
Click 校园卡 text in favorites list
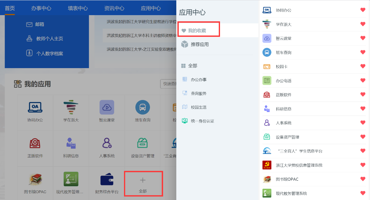pyautogui.click(x=282, y=67)
